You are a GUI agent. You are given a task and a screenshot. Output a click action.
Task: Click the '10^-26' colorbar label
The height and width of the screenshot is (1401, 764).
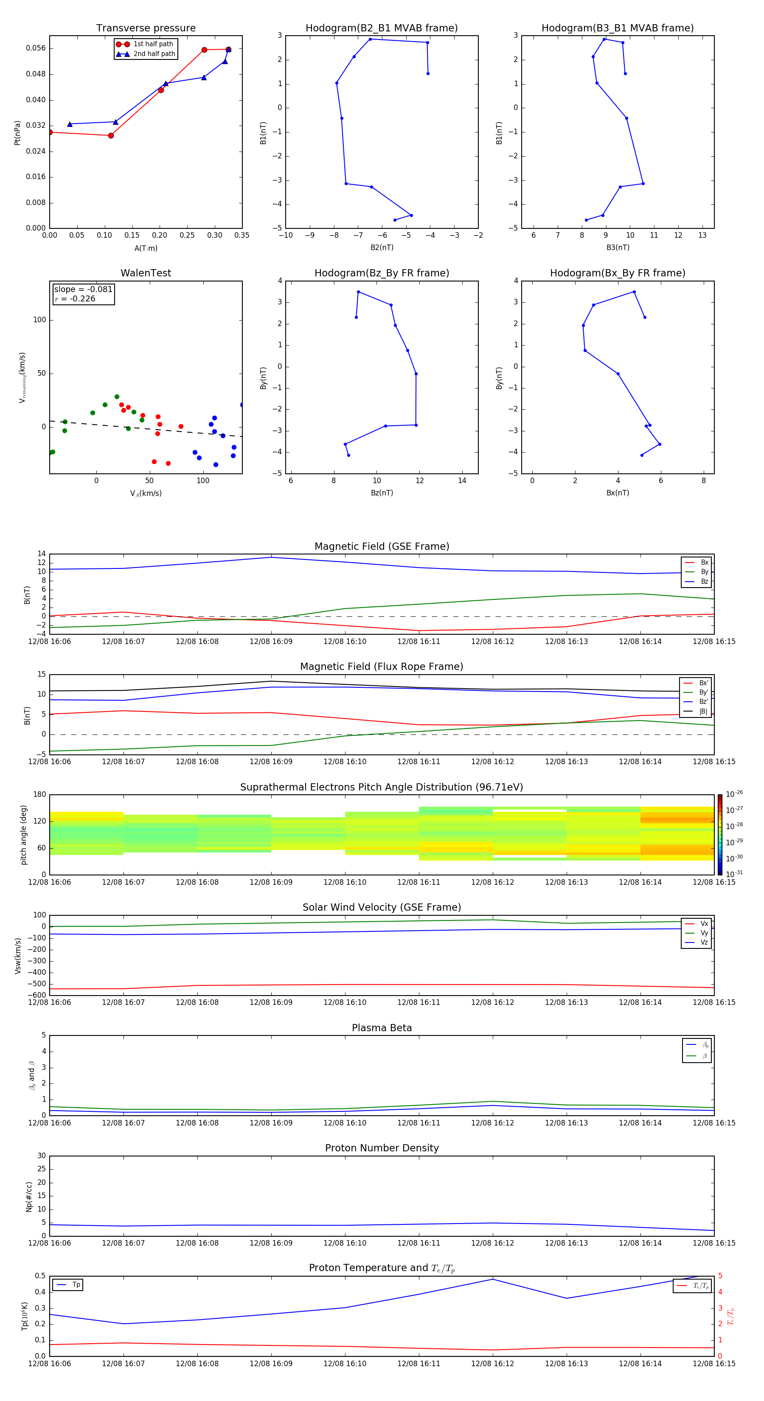click(x=734, y=794)
